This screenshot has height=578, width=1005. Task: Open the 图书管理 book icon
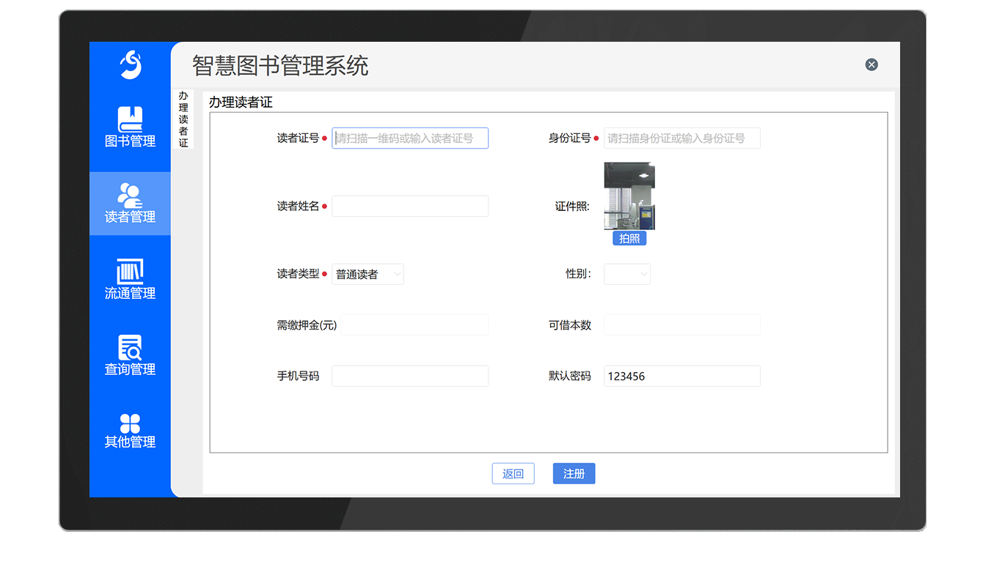(130, 119)
